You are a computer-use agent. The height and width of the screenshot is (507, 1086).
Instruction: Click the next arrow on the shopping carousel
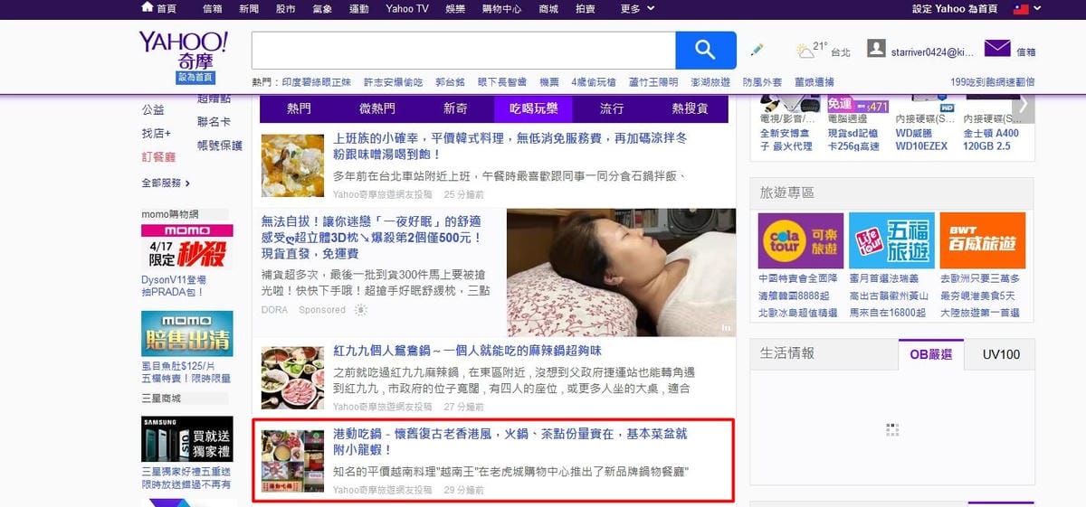point(1024,106)
